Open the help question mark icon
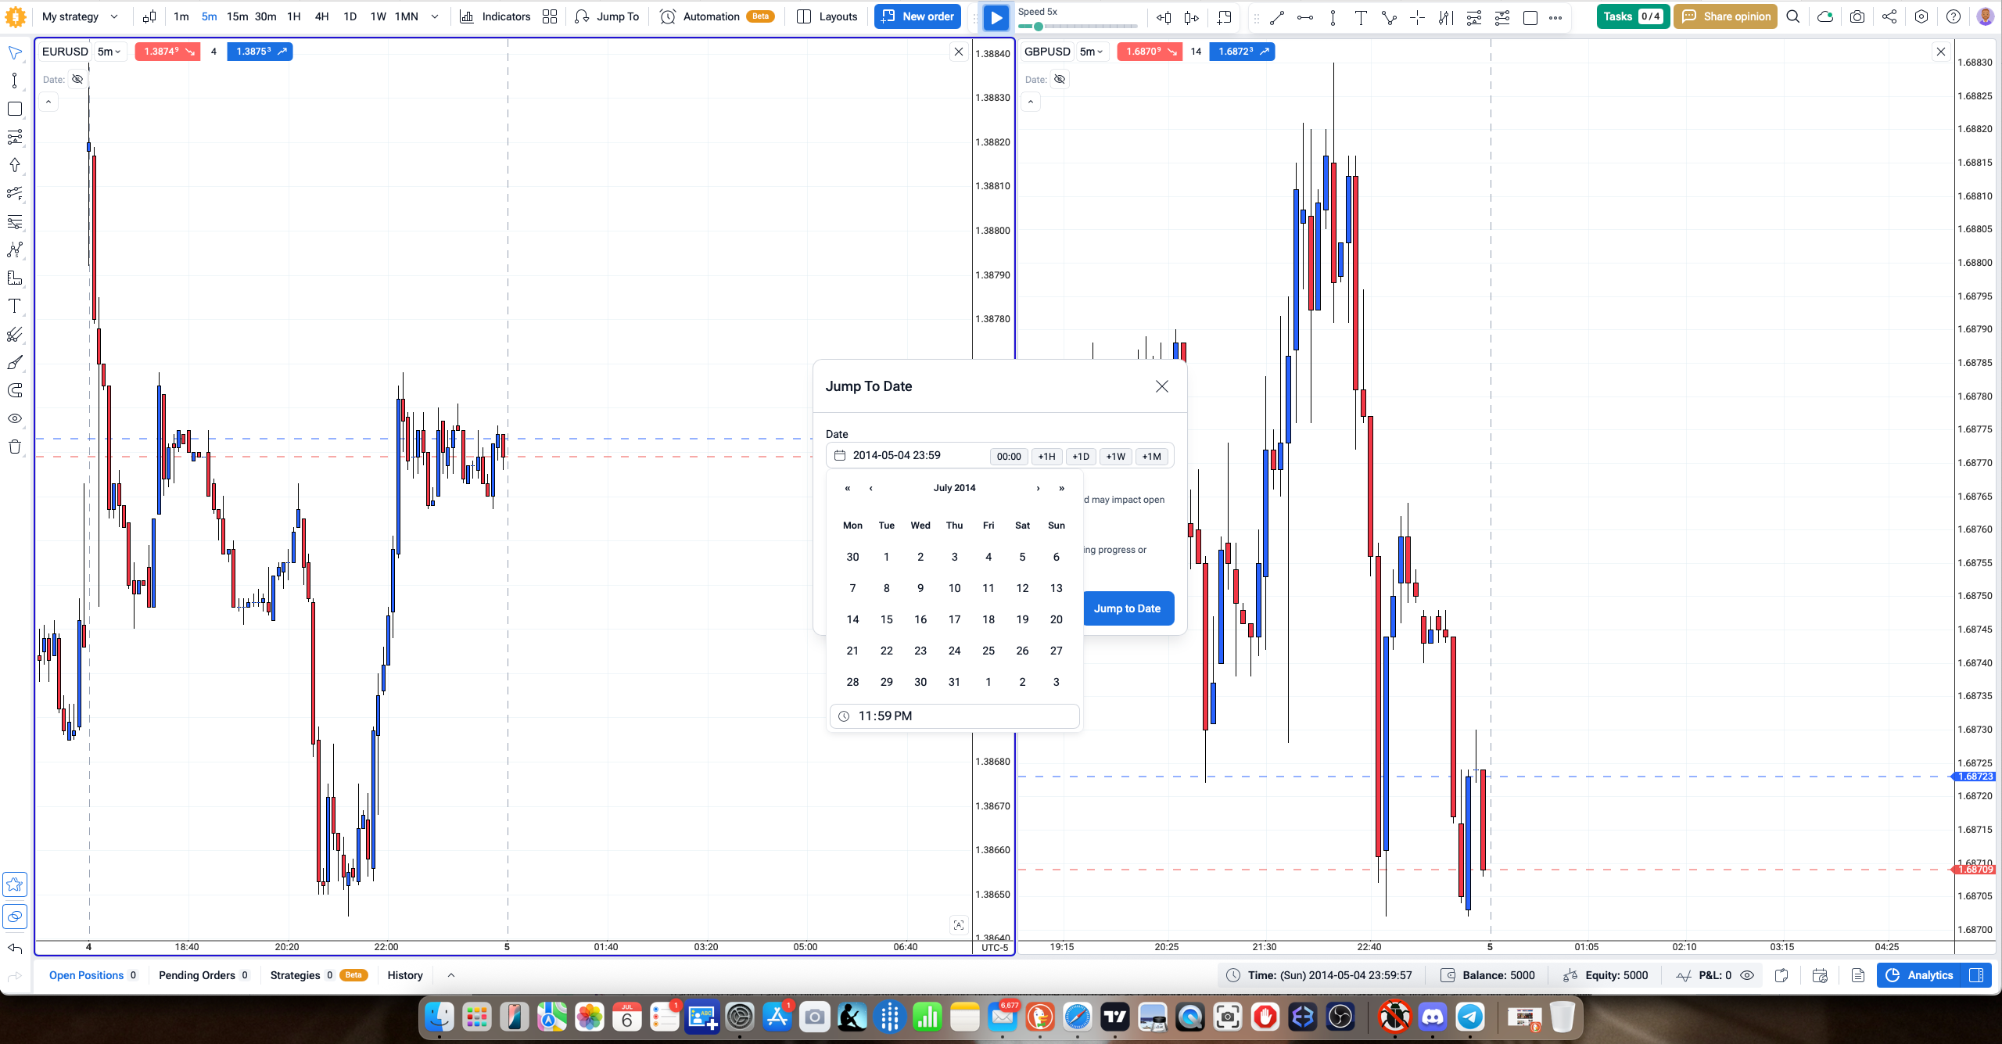2002x1044 pixels. [x=1954, y=16]
